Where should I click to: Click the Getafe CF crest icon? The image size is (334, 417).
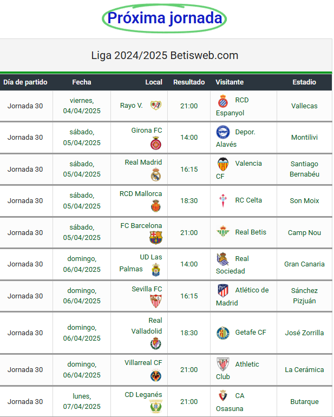[x=223, y=333]
